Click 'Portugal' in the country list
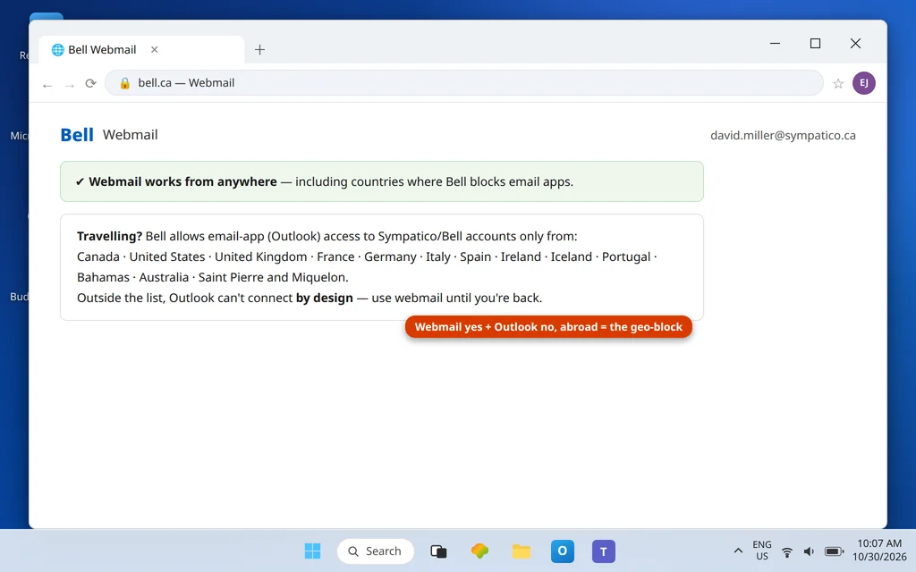 626,257
